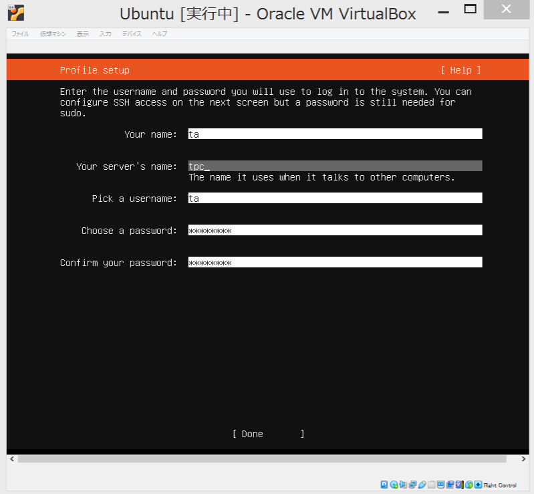Click the hint text about talking to other computers
534x494 pixels.
[322, 177]
